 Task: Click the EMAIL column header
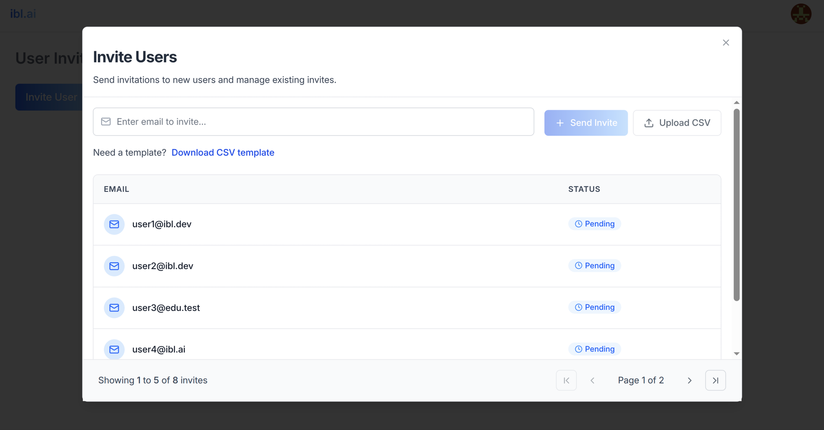click(116, 189)
